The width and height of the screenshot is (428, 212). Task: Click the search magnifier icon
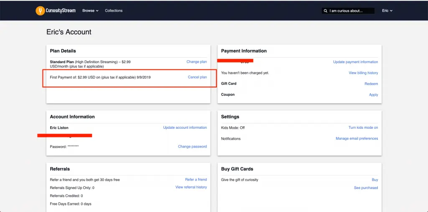[x=325, y=11]
